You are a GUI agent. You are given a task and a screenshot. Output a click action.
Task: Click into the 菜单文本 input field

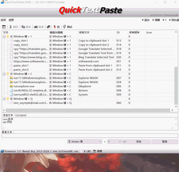click(x=90, y=136)
